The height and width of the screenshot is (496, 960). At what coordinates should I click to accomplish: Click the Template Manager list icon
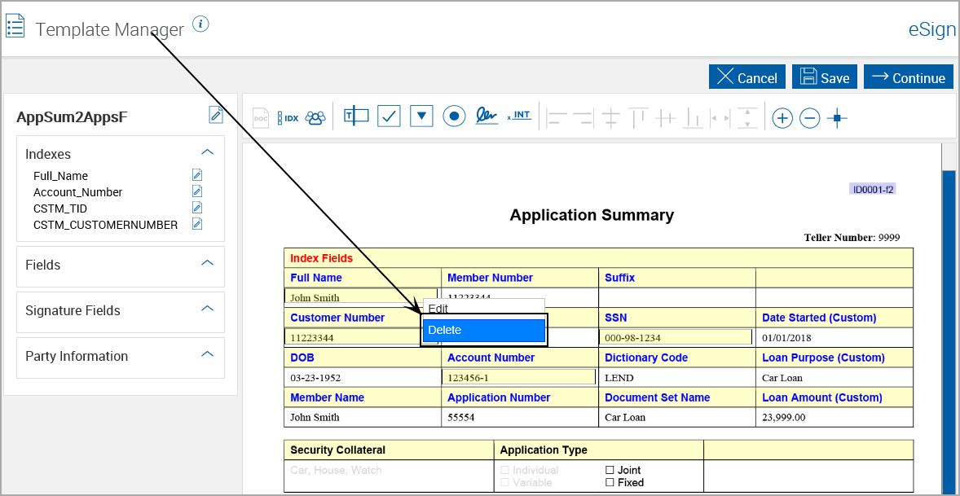(x=15, y=26)
